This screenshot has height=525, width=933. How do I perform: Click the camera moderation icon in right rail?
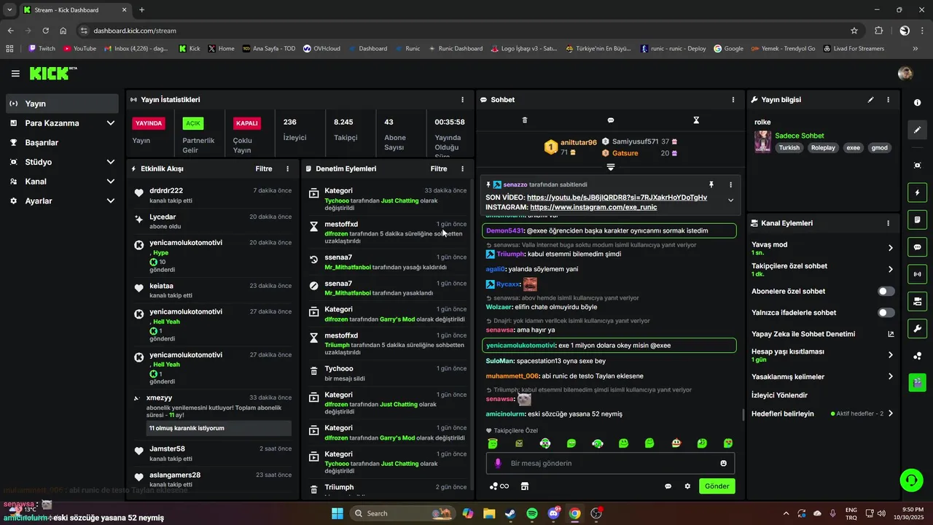[x=917, y=301]
